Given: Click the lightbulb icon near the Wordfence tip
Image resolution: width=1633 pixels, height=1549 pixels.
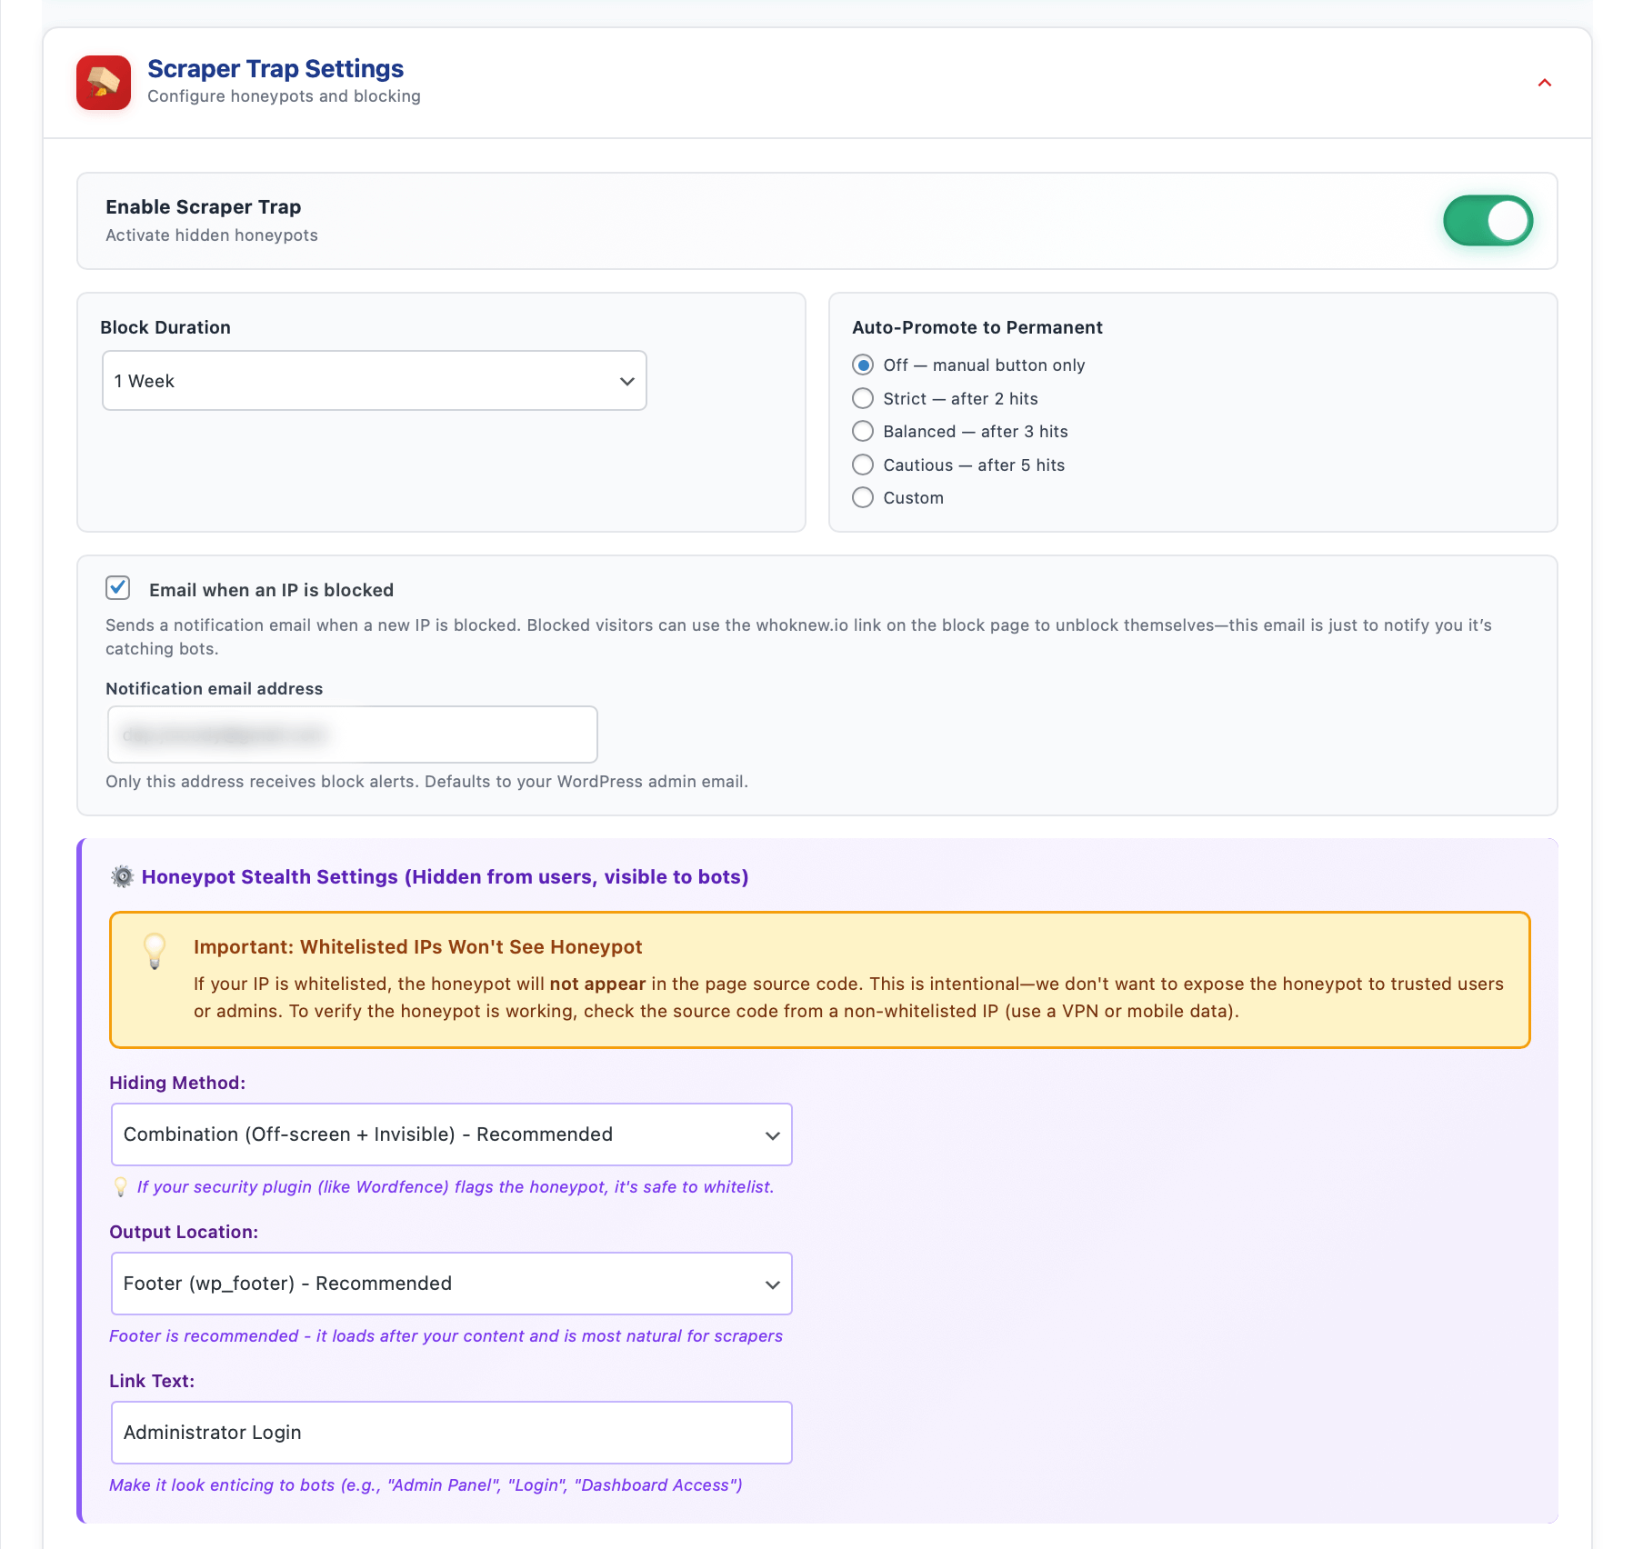Looking at the screenshot, I should pos(121,1186).
